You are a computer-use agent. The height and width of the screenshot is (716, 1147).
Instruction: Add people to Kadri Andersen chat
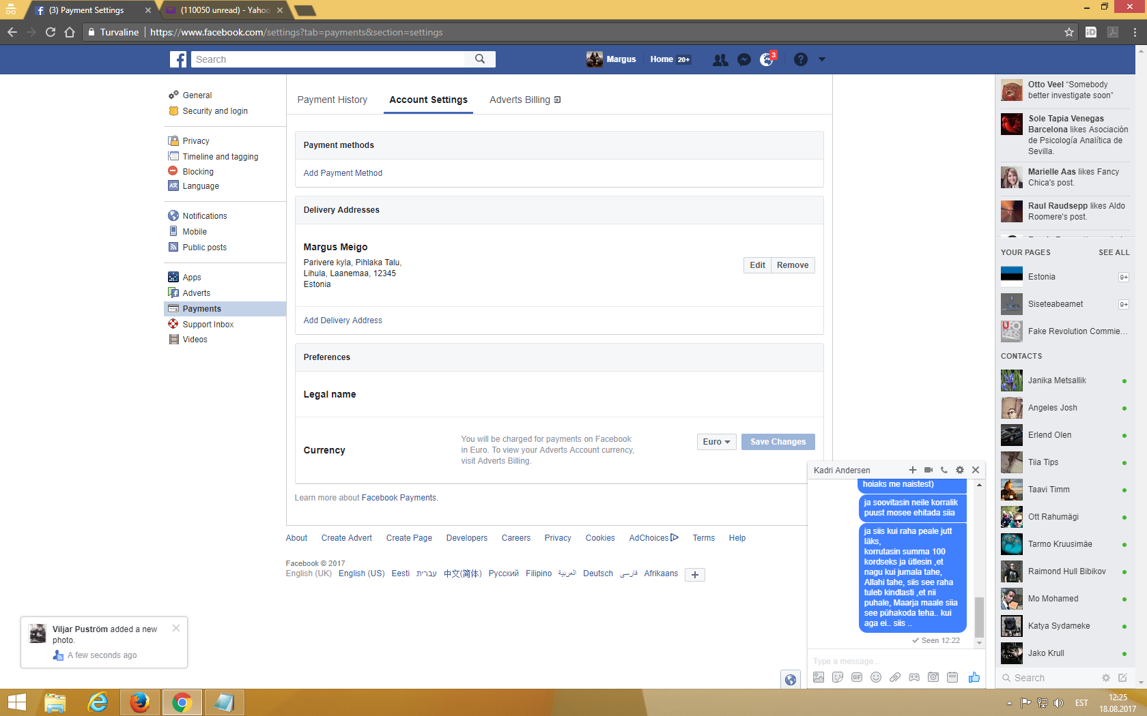[x=913, y=470]
